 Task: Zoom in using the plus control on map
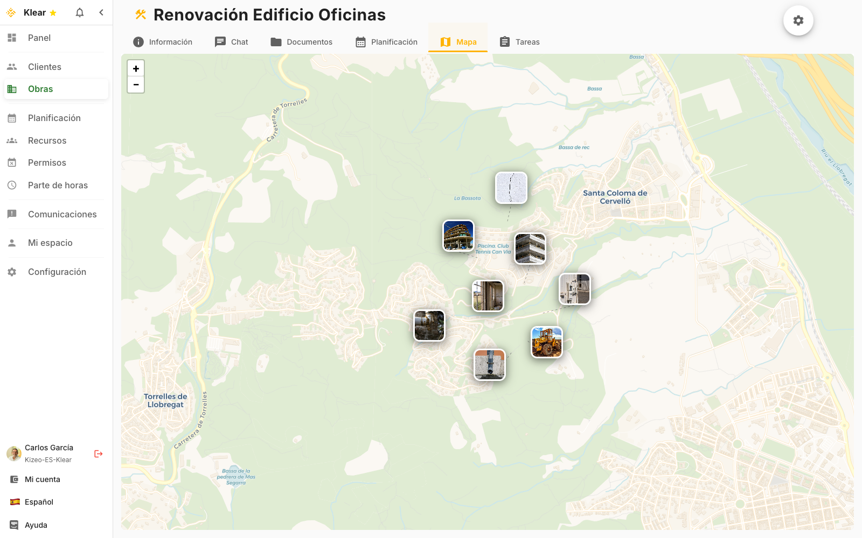(136, 68)
